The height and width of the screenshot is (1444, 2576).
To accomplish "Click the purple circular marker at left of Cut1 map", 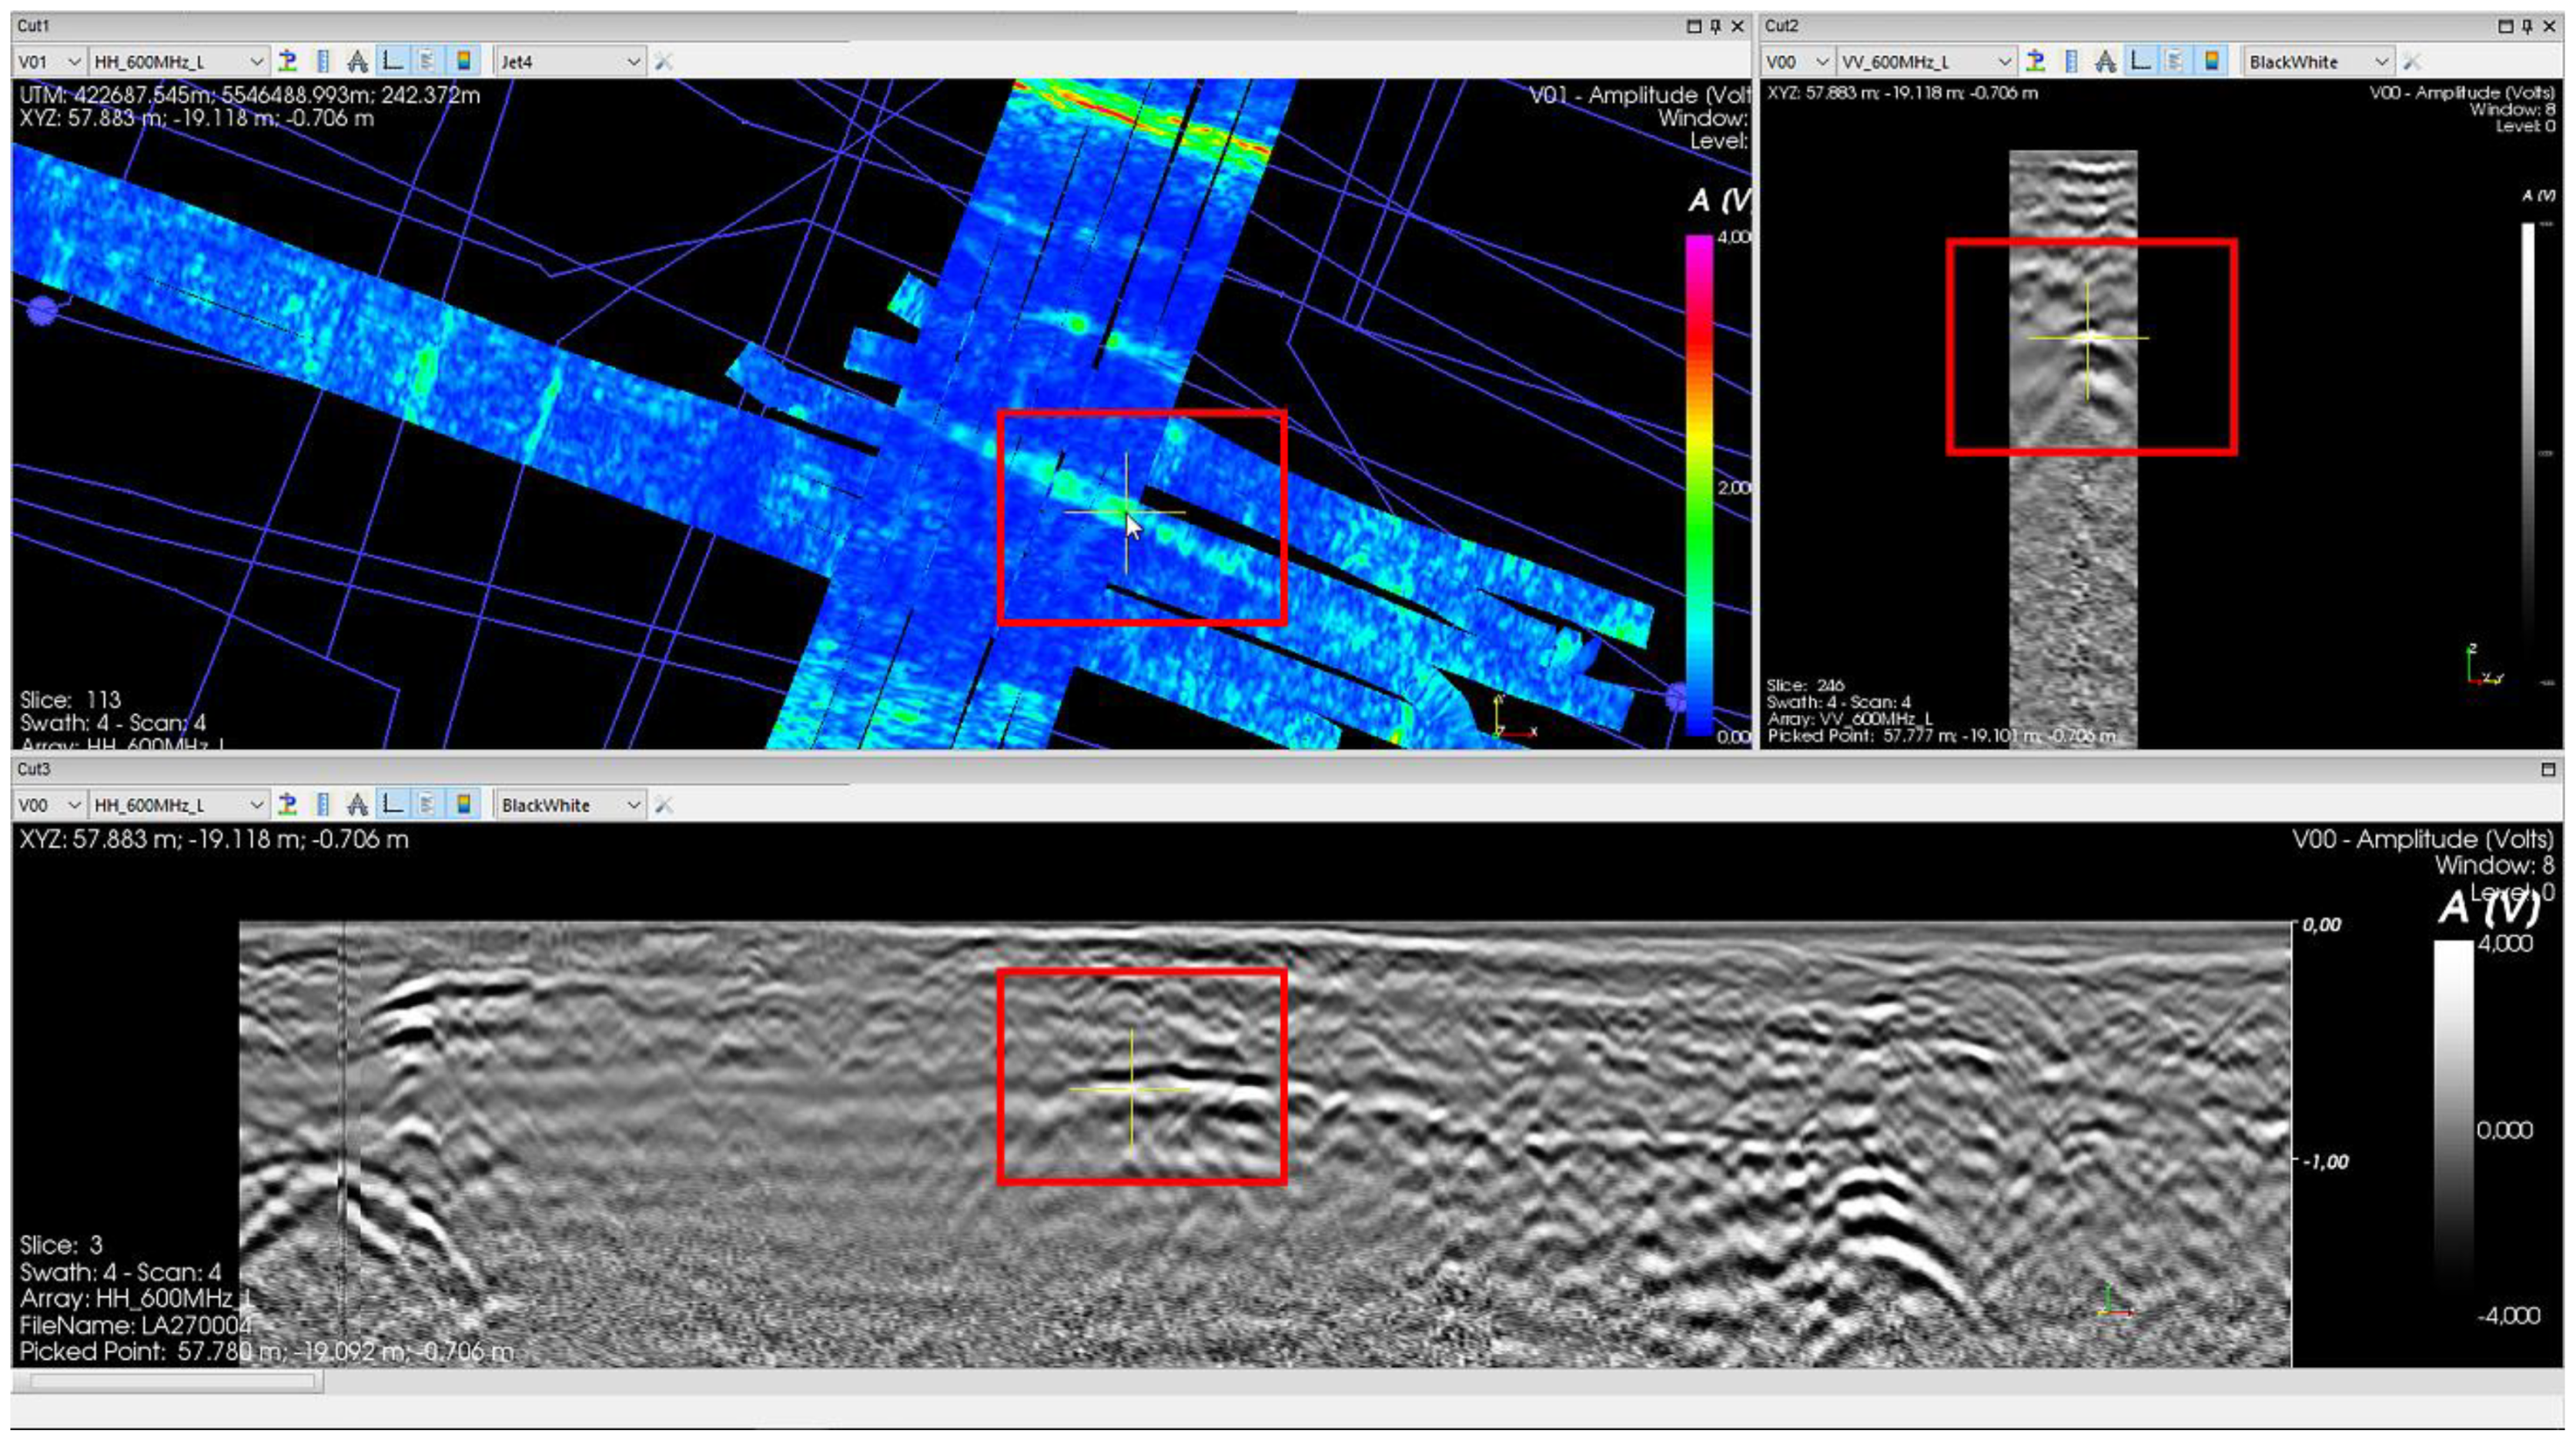I will pyautogui.click(x=41, y=311).
